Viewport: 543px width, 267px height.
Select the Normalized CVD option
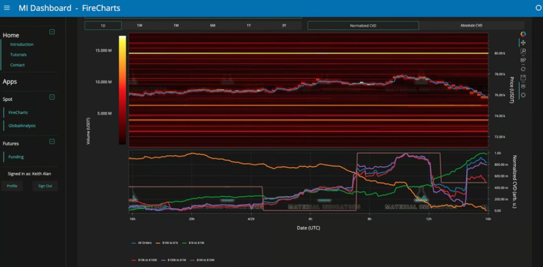click(363, 25)
